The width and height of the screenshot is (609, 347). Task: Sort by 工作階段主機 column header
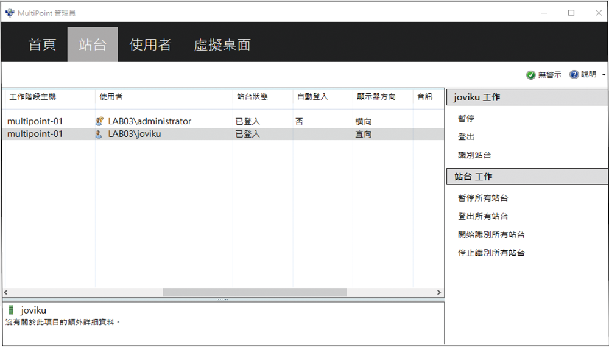(33, 97)
